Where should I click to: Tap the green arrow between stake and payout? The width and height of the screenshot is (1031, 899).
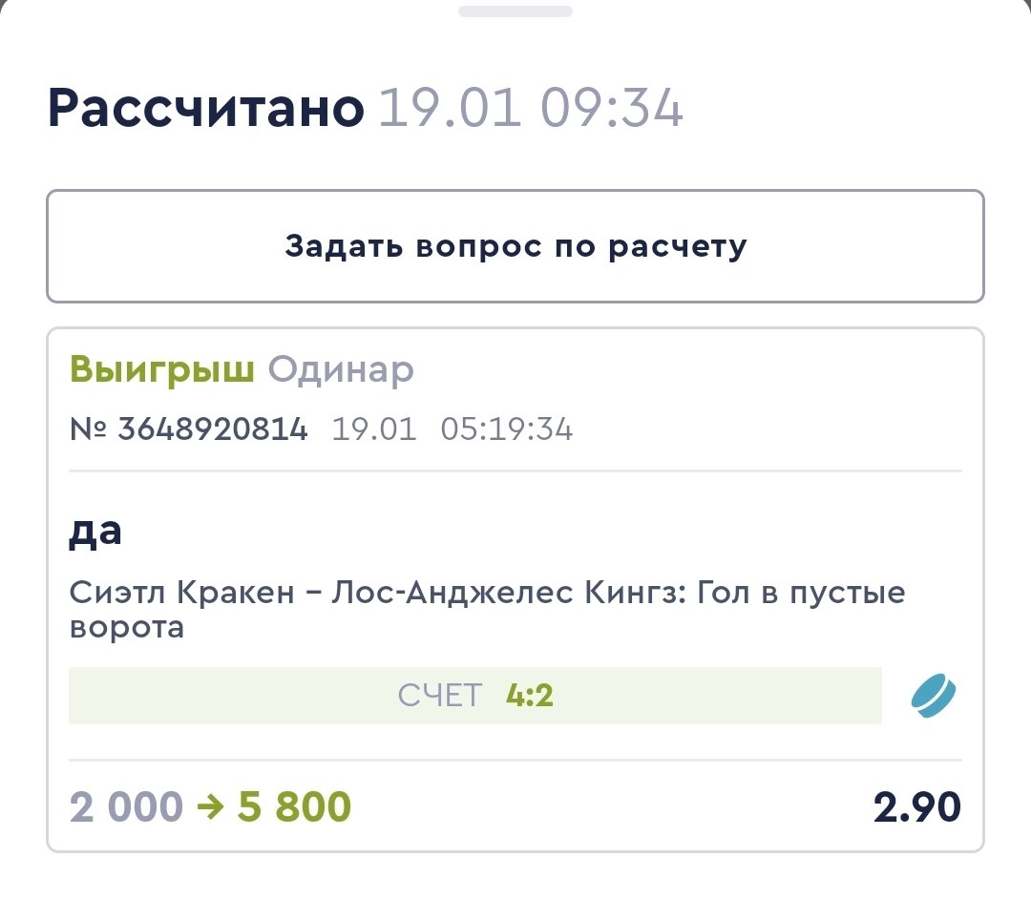[x=210, y=807]
